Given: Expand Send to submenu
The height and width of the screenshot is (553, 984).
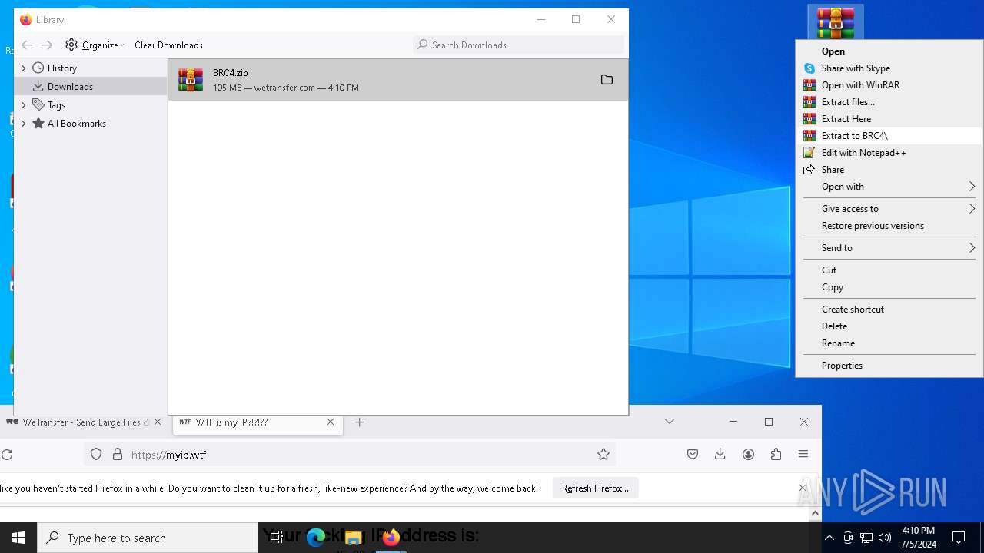Looking at the screenshot, I should 889,248.
